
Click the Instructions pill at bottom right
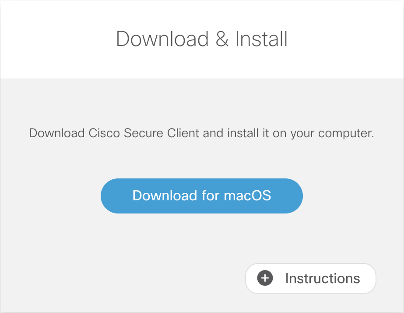click(x=310, y=278)
